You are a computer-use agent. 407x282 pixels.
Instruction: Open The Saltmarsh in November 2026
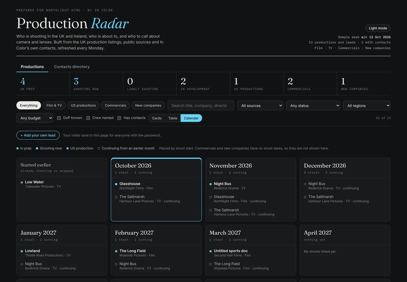pos(251,212)
